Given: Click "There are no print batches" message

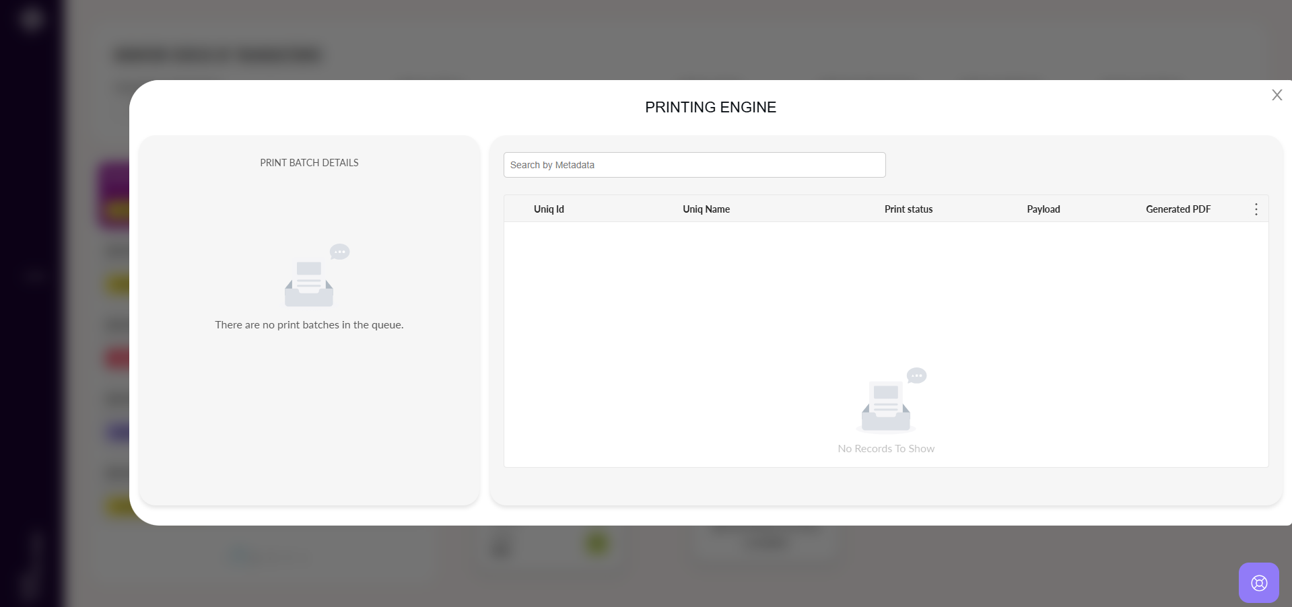Looking at the screenshot, I should (x=309, y=325).
